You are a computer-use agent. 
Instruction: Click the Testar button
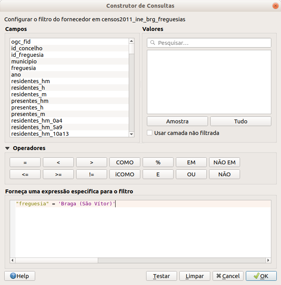pyautogui.click(x=162, y=276)
